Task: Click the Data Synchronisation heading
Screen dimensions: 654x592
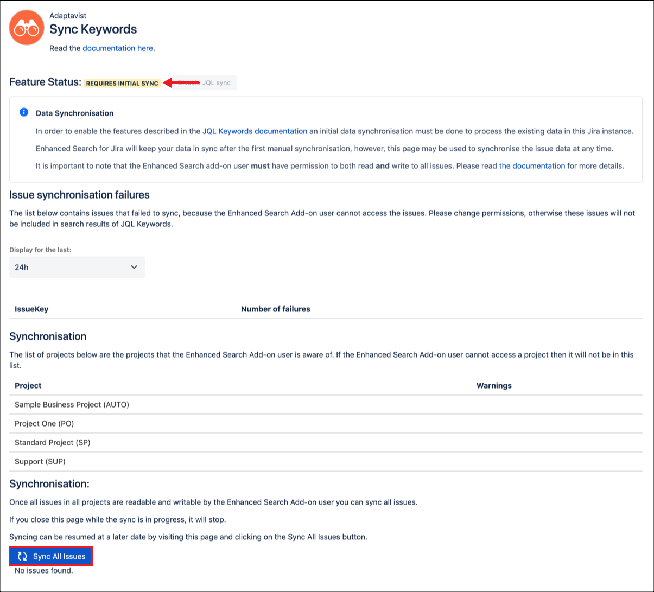Action: 75,113
